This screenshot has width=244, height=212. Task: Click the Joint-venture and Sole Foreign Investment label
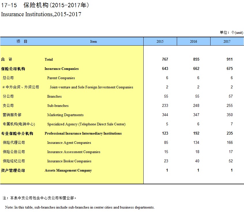point(91,87)
